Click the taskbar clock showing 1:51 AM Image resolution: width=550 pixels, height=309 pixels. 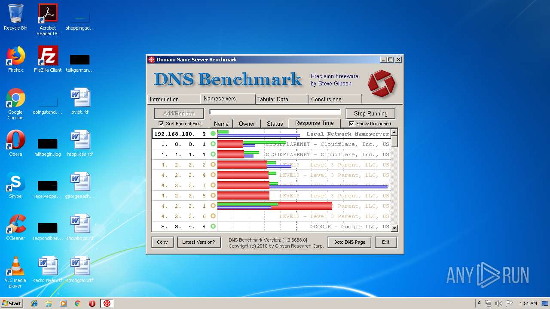click(x=528, y=303)
